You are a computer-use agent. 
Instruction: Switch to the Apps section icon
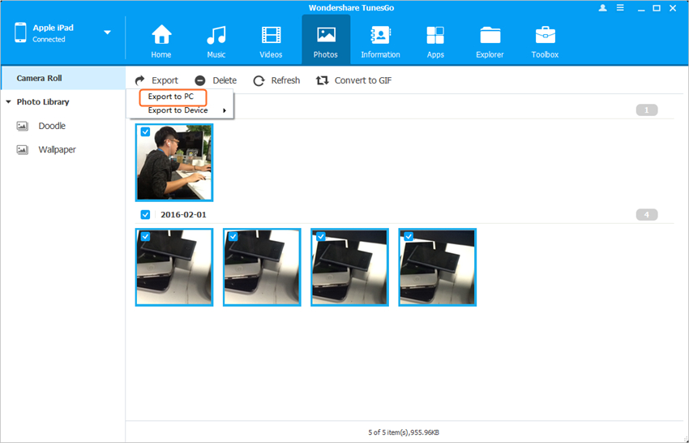click(x=435, y=36)
